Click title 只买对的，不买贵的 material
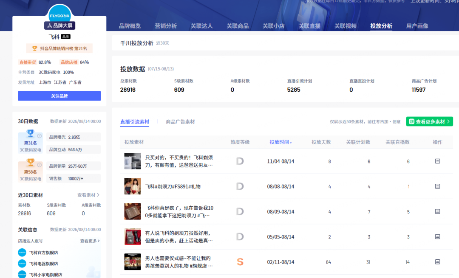Screen dimensions: 459x278 click(179, 161)
